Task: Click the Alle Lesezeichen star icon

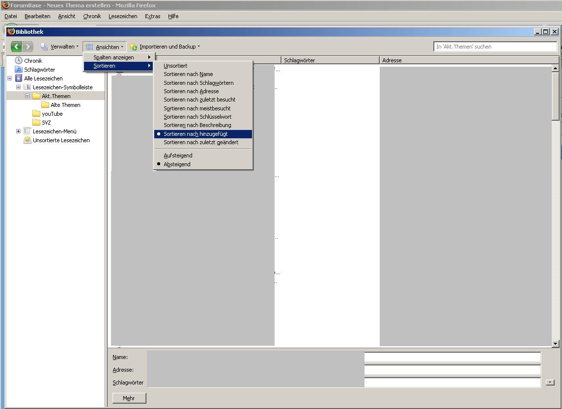Action: pos(19,78)
